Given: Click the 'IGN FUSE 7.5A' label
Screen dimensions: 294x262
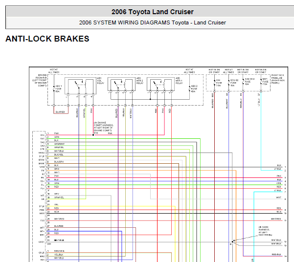Looking at the screenshot, I should click(x=219, y=83).
